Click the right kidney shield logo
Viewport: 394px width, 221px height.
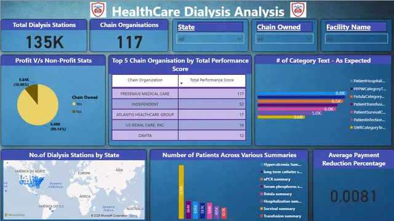(x=298, y=10)
